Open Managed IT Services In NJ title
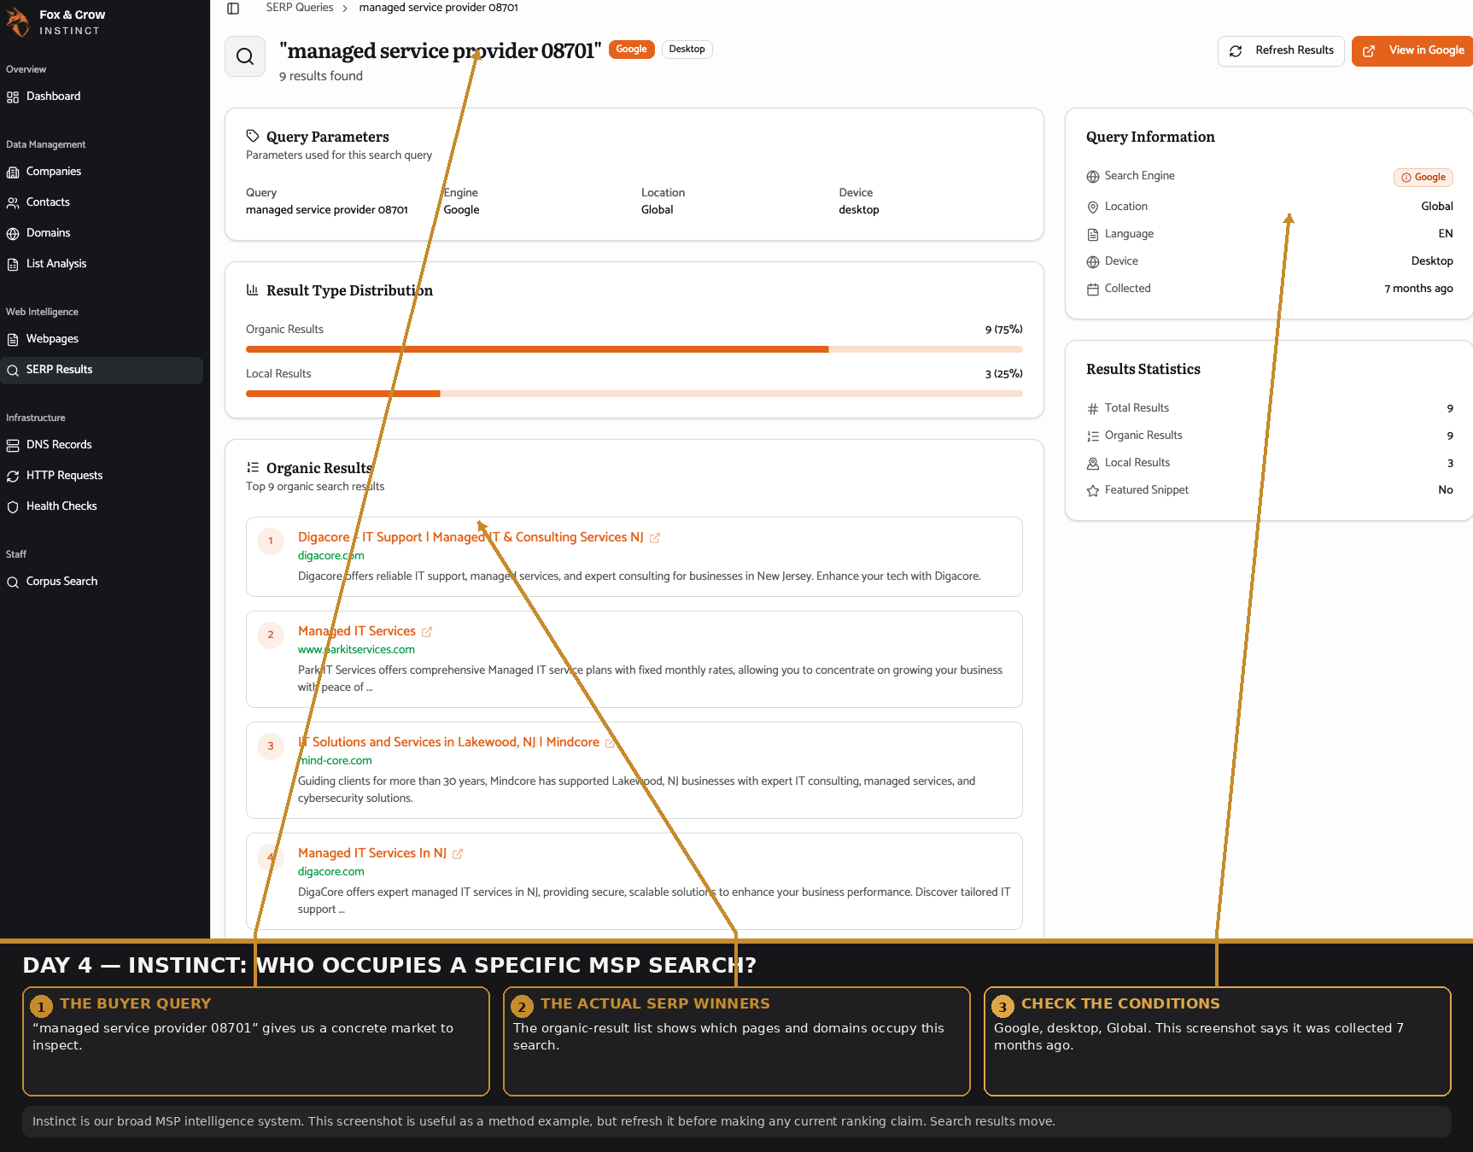Screen dimensions: 1473x1152 pos(372,853)
